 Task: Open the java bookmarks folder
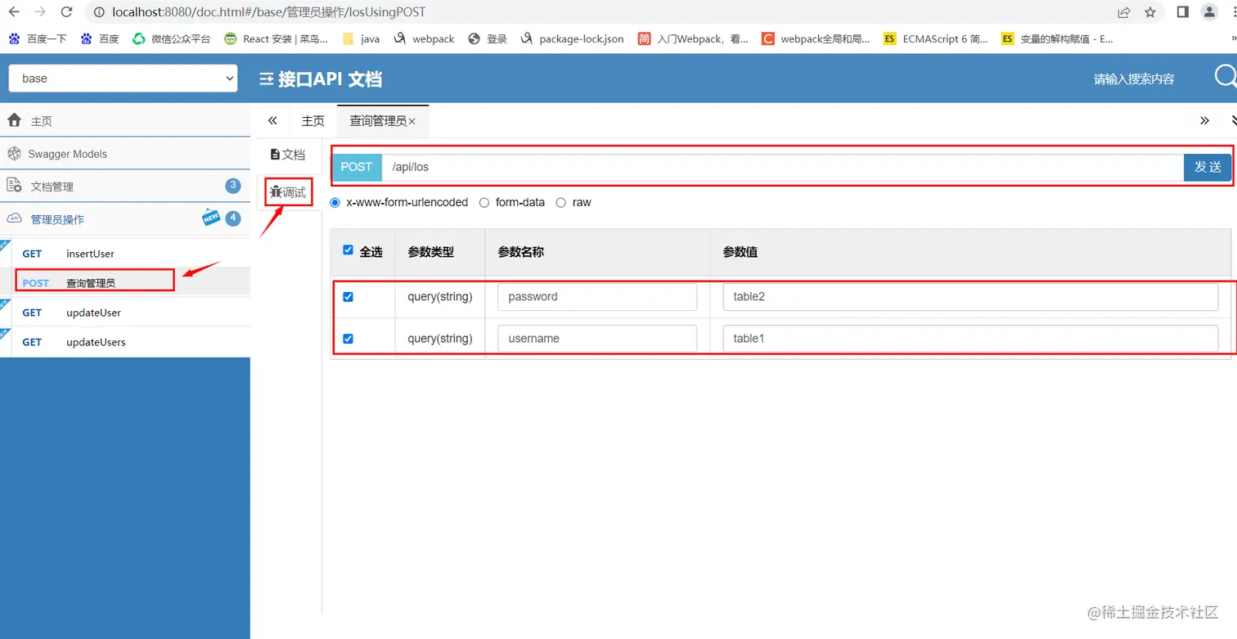click(361, 38)
